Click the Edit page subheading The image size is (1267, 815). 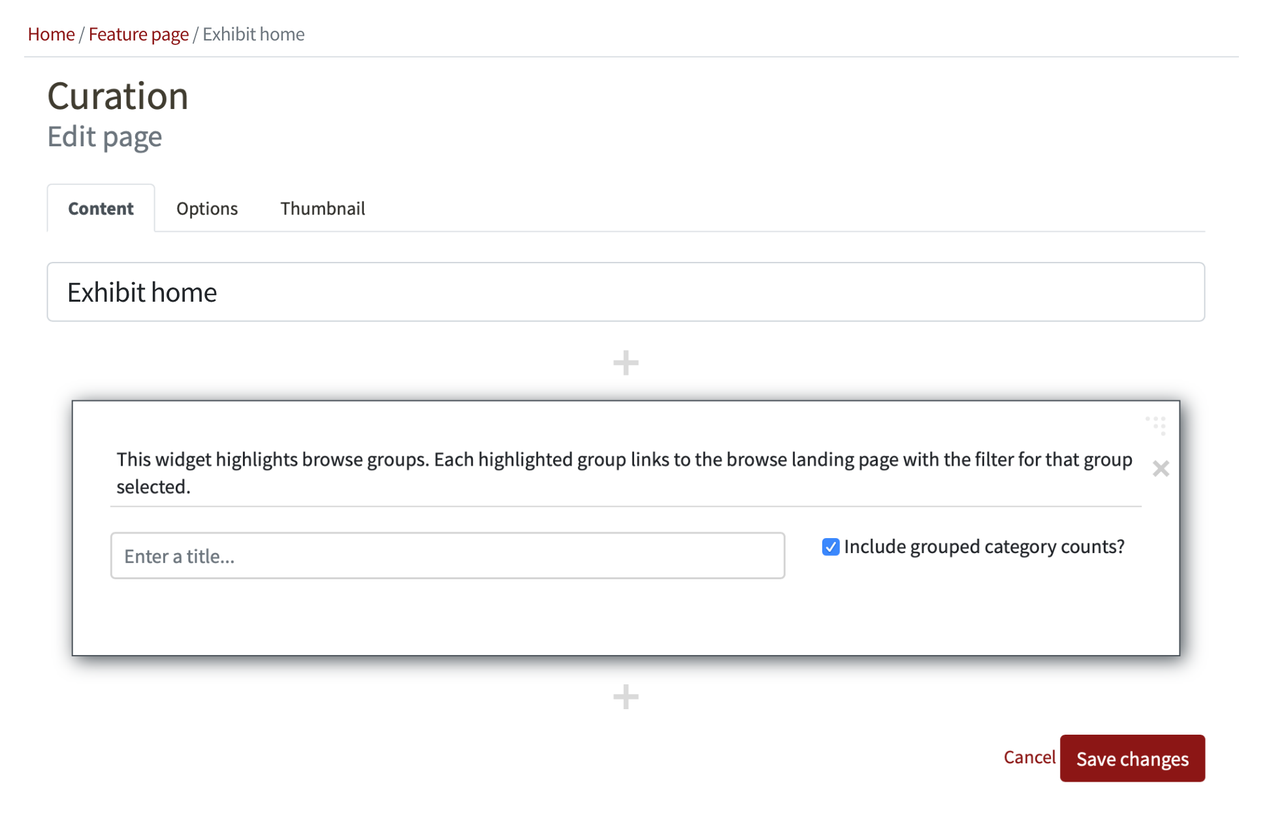[x=104, y=137]
